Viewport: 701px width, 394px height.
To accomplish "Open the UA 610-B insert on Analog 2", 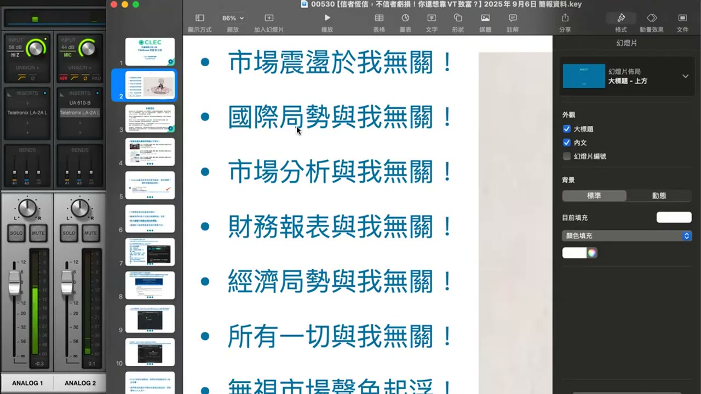I will coord(80,103).
